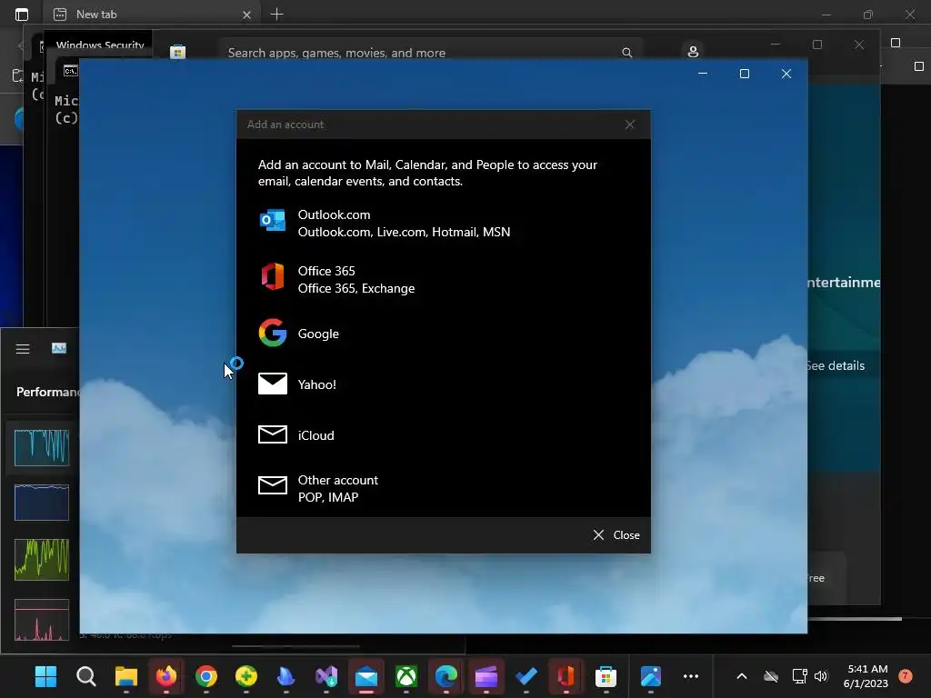The image size is (931, 698).
Task: Launch Google Chrome from the taskbar
Action: point(206,676)
